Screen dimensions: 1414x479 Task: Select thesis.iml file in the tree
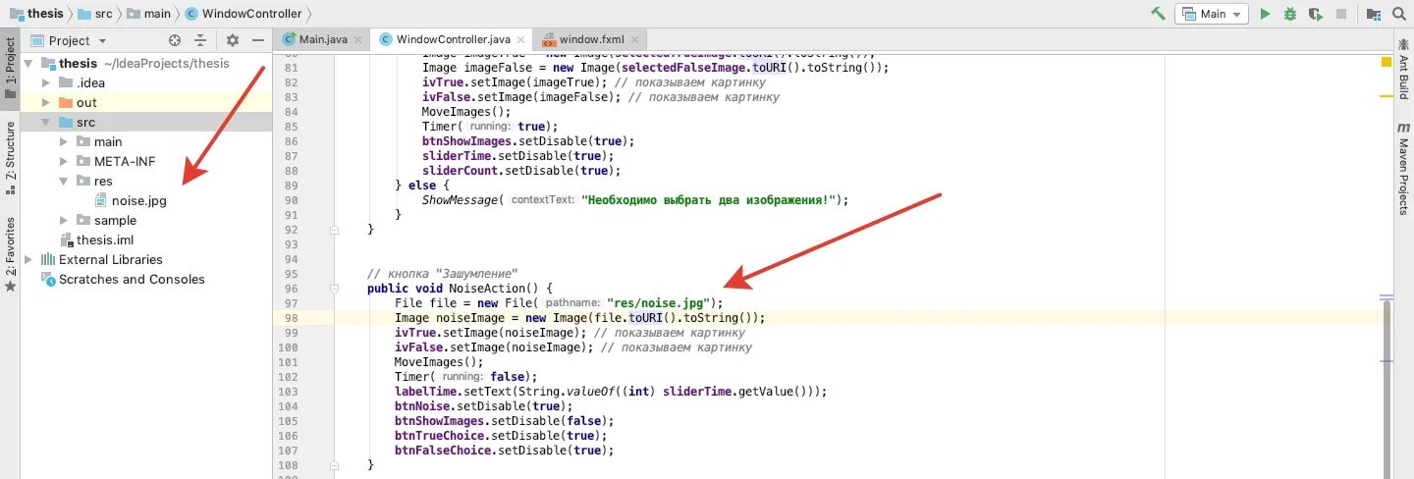point(105,239)
